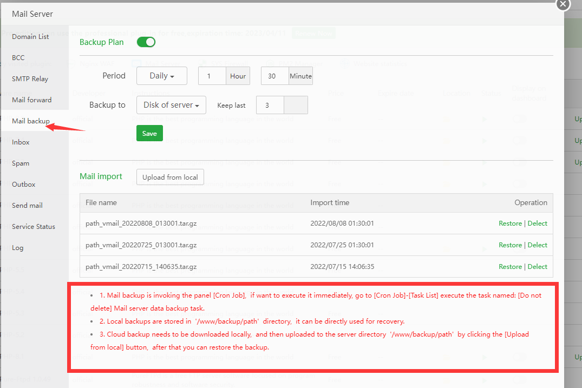Viewport: 582px width, 388px height.
Task: Click the Import time column header
Action: [330, 202]
